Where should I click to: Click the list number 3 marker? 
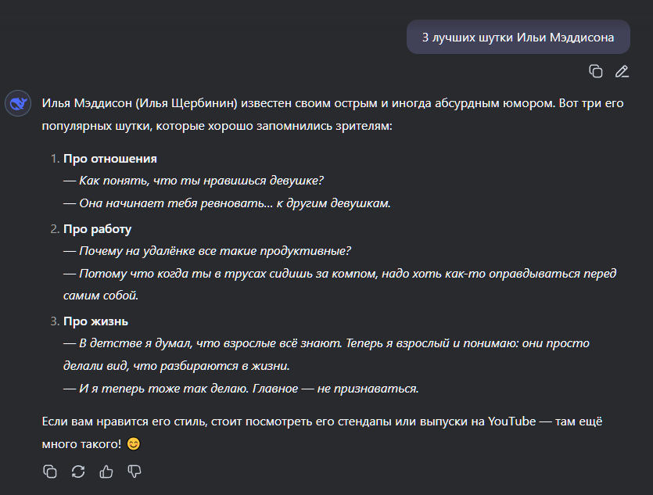55,321
